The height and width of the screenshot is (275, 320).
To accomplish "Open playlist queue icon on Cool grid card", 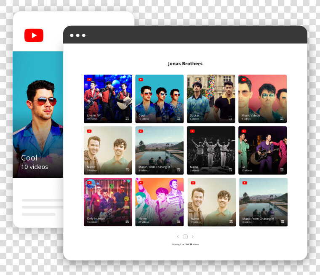I will point(179,118).
